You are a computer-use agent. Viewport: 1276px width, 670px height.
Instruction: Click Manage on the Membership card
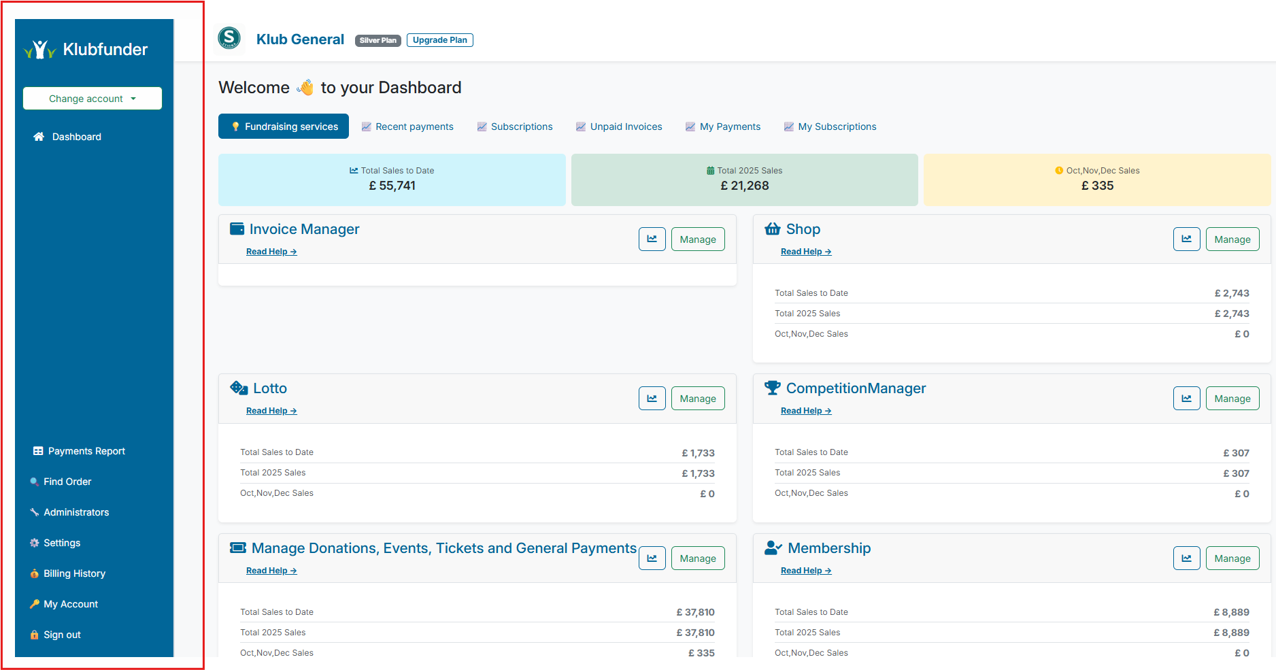[x=1232, y=558]
